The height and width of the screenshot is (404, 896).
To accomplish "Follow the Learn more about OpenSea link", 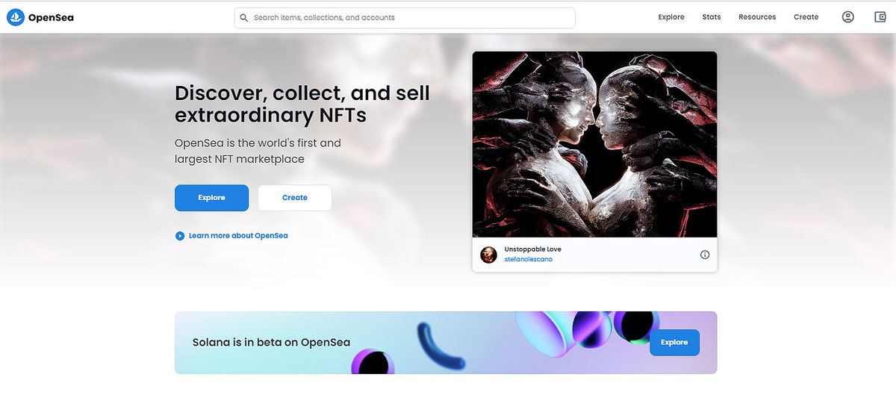I will pos(238,236).
